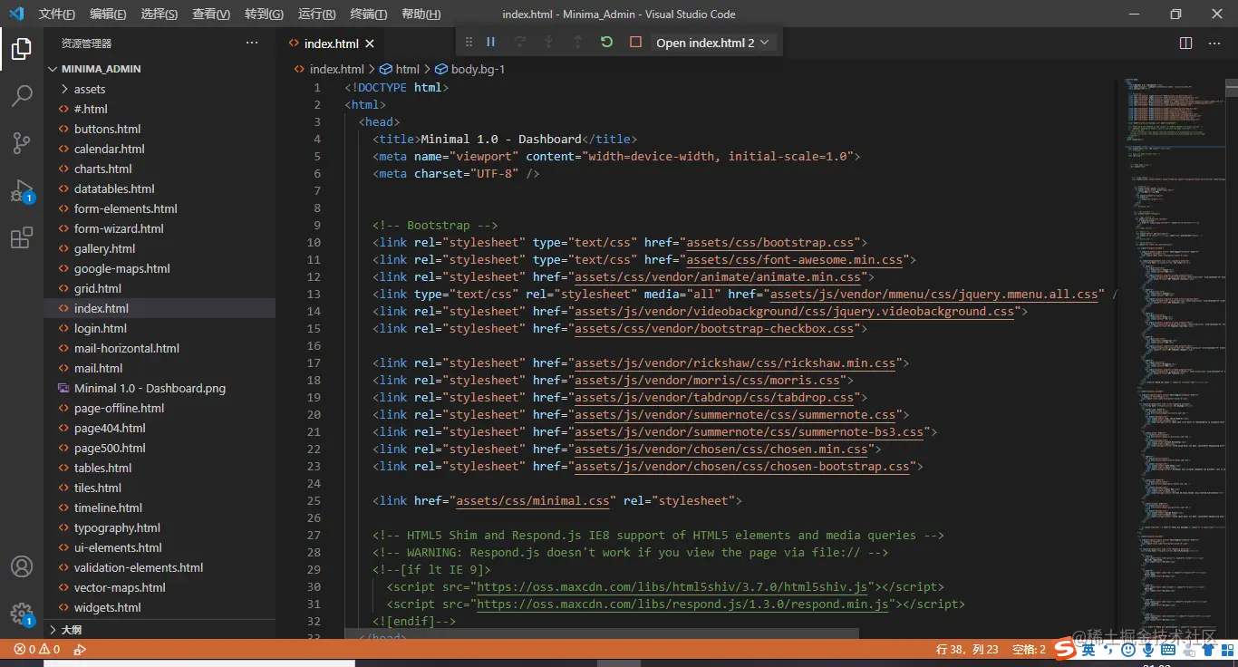The image size is (1238, 667).
Task: Pause the debug session
Action: 491,42
